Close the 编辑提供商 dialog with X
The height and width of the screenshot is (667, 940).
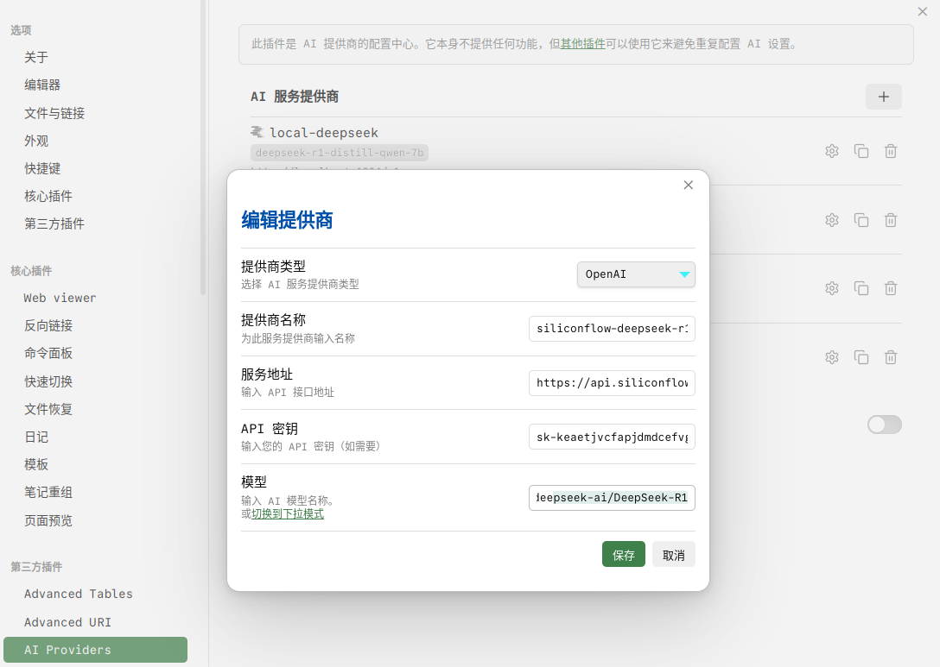[689, 185]
